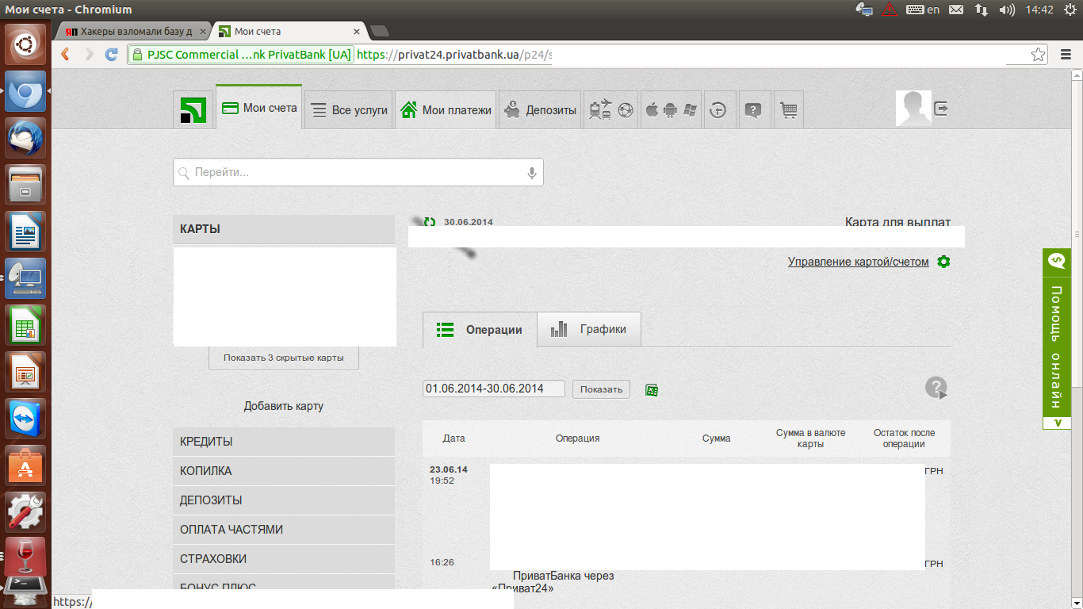
Task: Click the Операция column header
Action: [578, 439]
